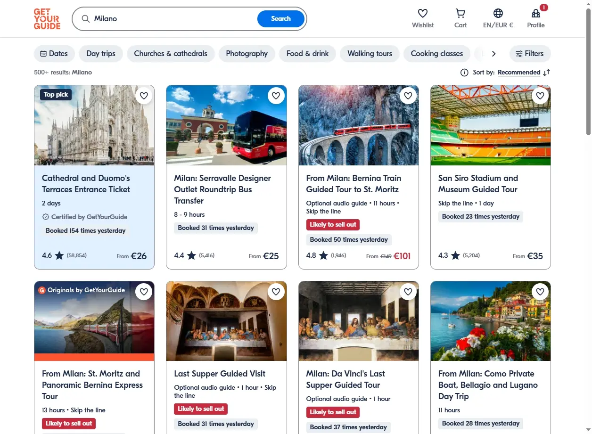Click the Top pick badge
The width and height of the screenshot is (592, 434).
click(56, 95)
